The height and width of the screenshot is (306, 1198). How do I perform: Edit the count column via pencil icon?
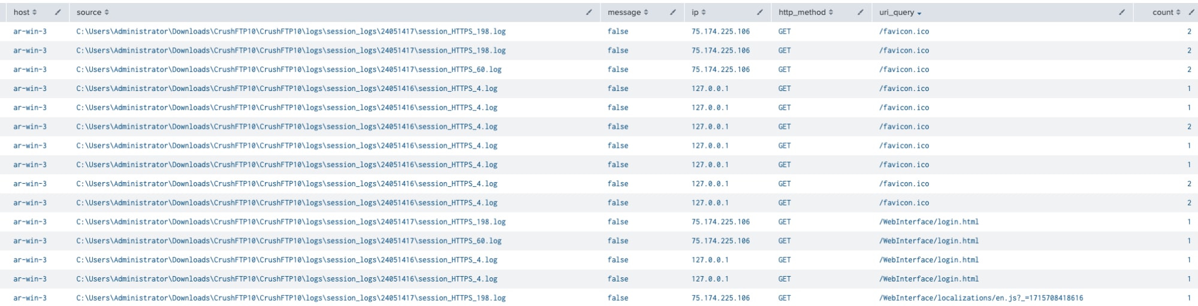tap(1191, 13)
